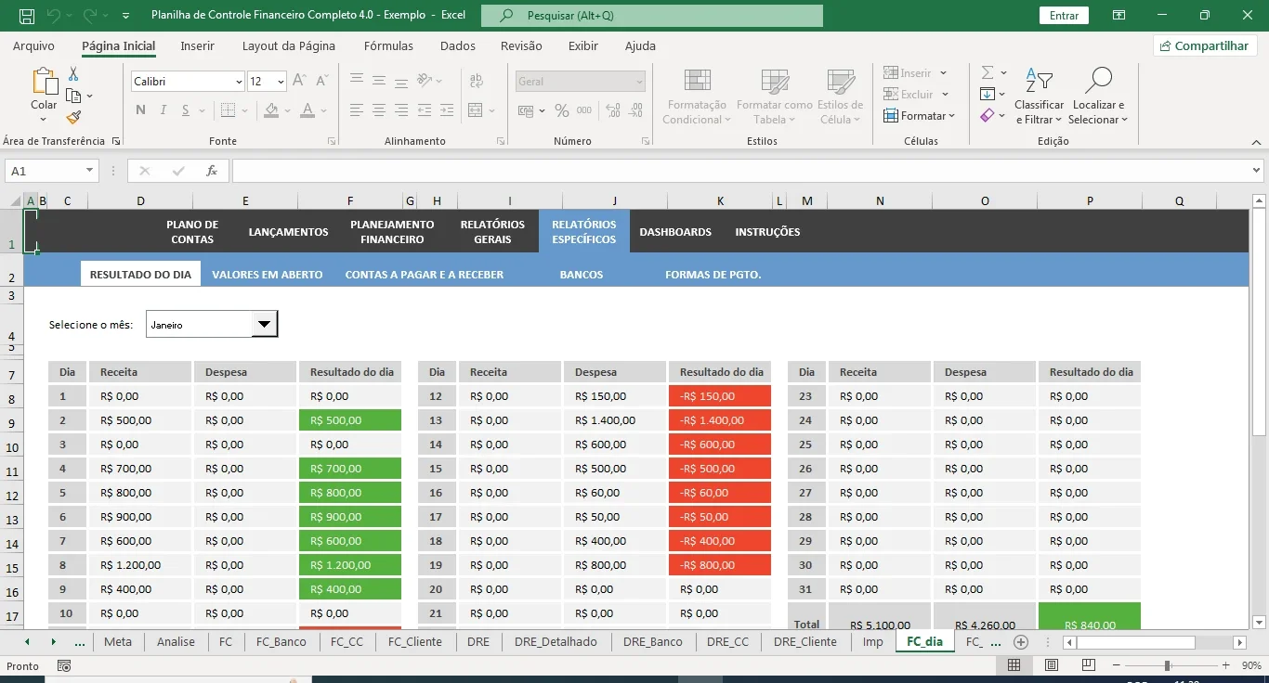Click the AutoSum sigma icon
Screen dimensions: 1269x683
coord(988,72)
